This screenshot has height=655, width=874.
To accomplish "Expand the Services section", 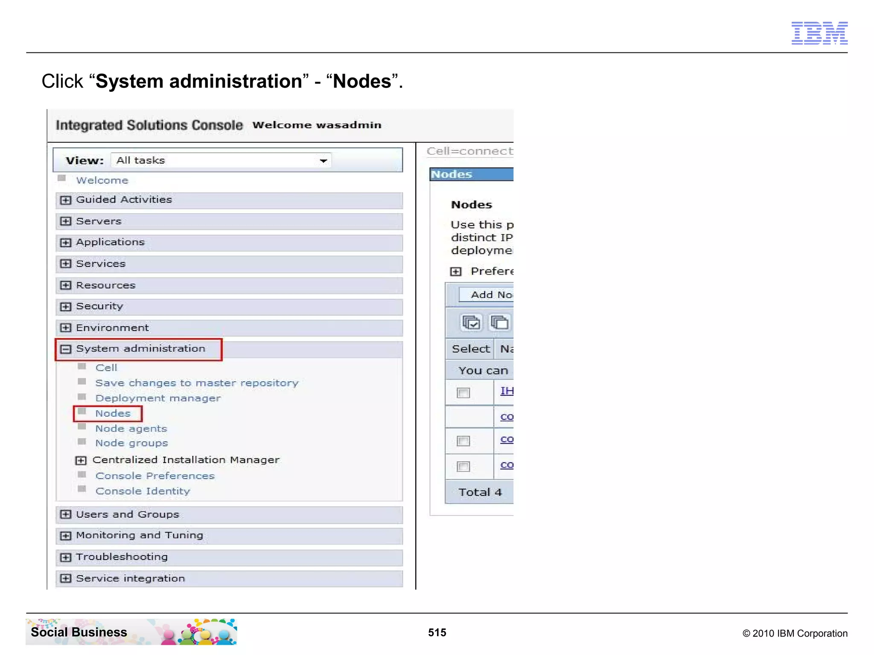I will coord(65,264).
